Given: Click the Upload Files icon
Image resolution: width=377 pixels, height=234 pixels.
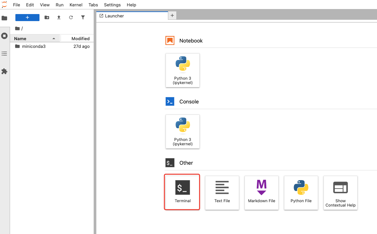Looking at the screenshot, I should coord(59,17).
